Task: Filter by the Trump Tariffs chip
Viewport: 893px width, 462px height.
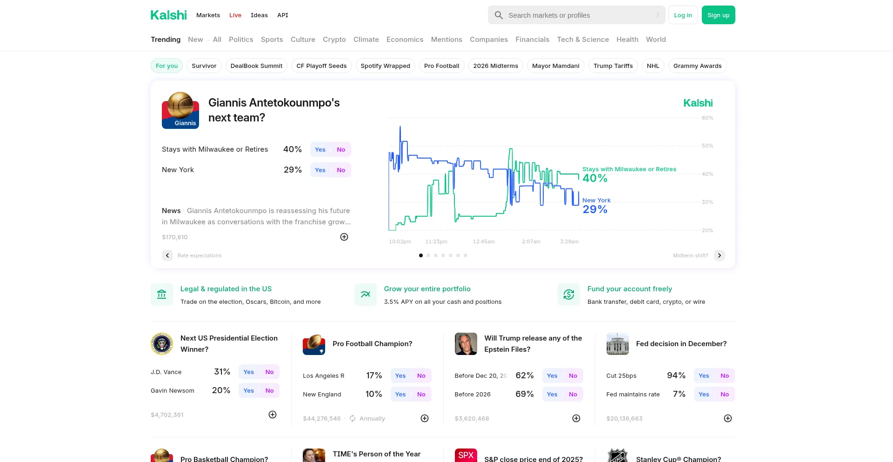Action: pyautogui.click(x=613, y=66)
